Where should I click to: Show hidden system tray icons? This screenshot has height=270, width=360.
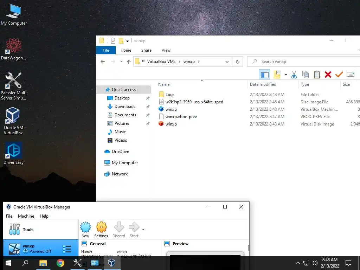click(297, 263)
